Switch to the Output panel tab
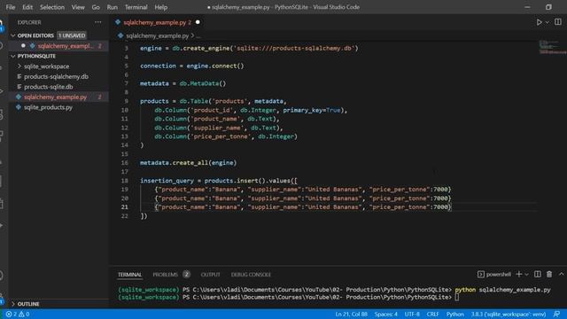 point(211,275)
